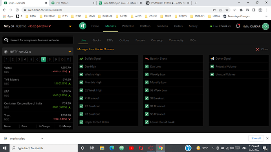Select watchlist page 8

49,59
